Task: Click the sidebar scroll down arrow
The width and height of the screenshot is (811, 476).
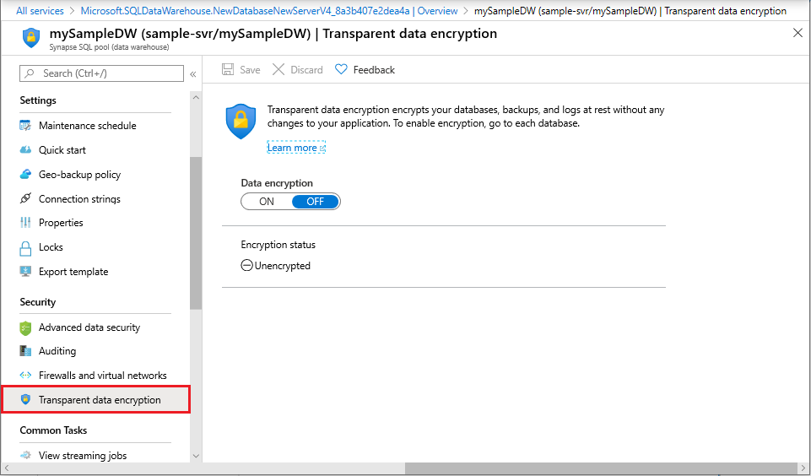Action: click(196, 456)
